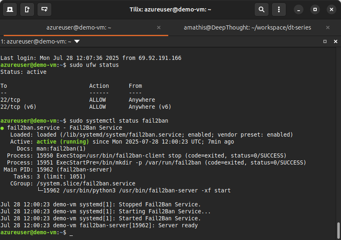Click the 'Action' column header
This screenshot has height=240, width=341.
coord(99,86)
